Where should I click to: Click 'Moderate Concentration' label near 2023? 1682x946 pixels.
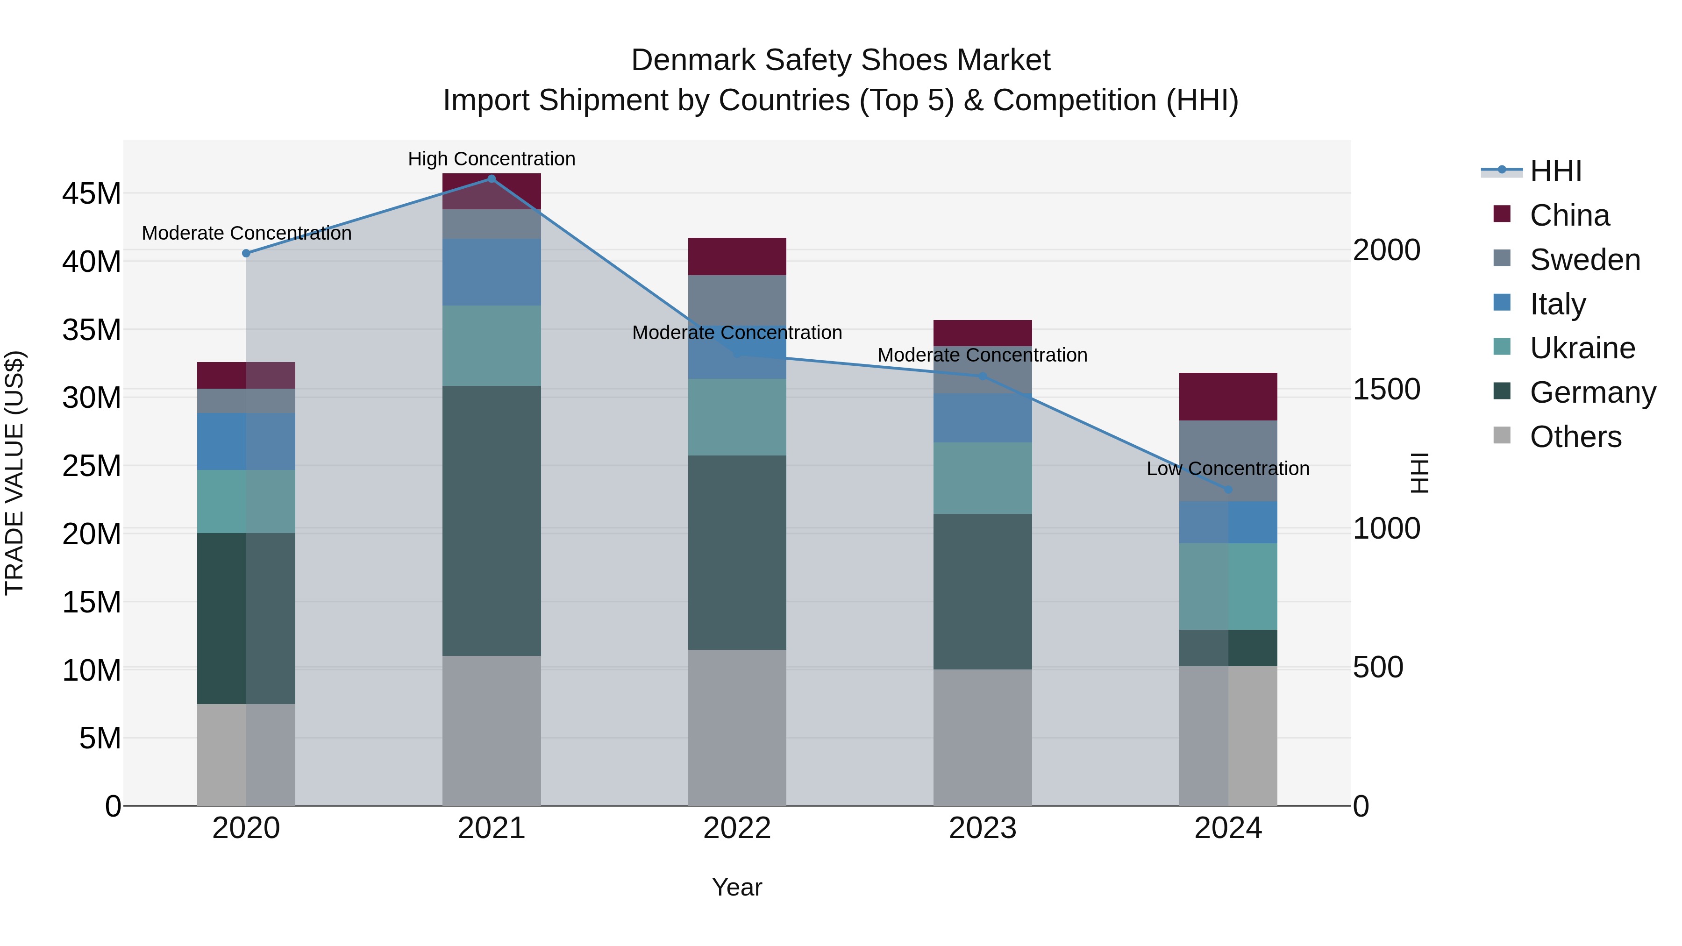tap(983, 355)
